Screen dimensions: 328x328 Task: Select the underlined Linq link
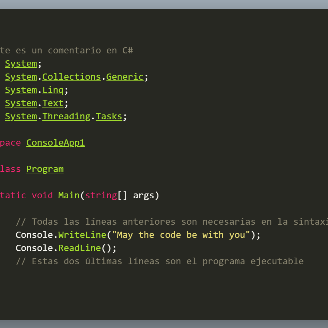(x=53, y=90)
